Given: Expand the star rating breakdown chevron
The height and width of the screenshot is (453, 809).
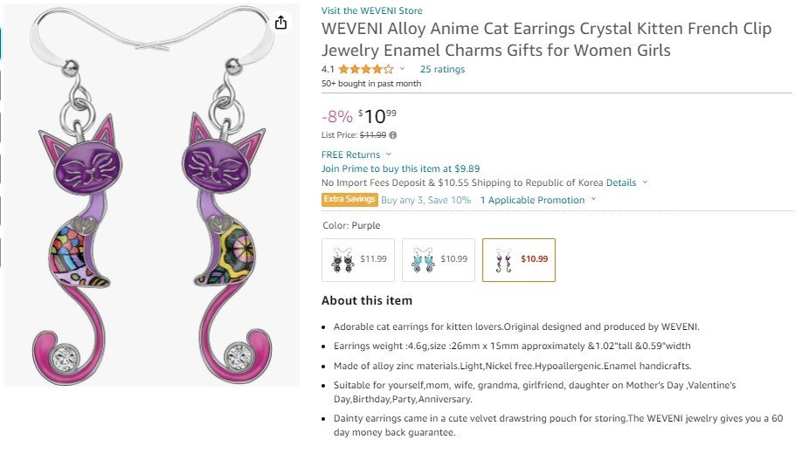Looking at the screenshot, I should point(403,69).
